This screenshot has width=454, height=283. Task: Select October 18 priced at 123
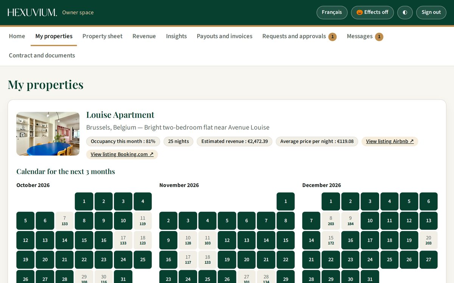pyautogui.click(x=143, y=240)
